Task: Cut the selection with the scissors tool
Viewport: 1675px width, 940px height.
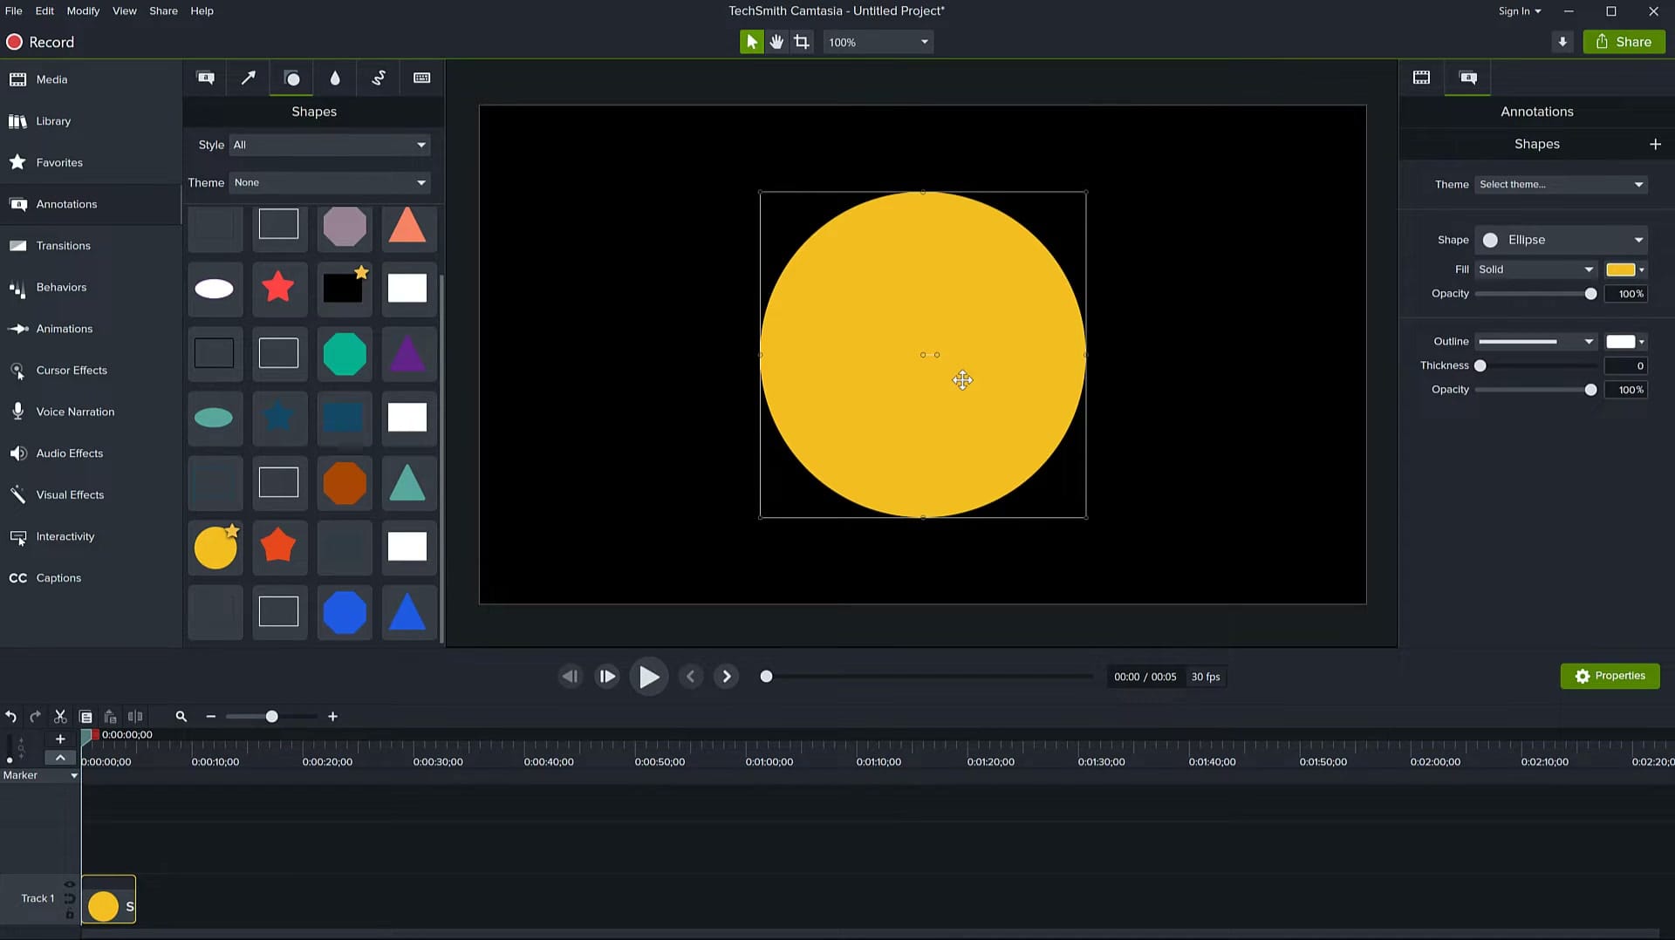Action: click(59, 716)
